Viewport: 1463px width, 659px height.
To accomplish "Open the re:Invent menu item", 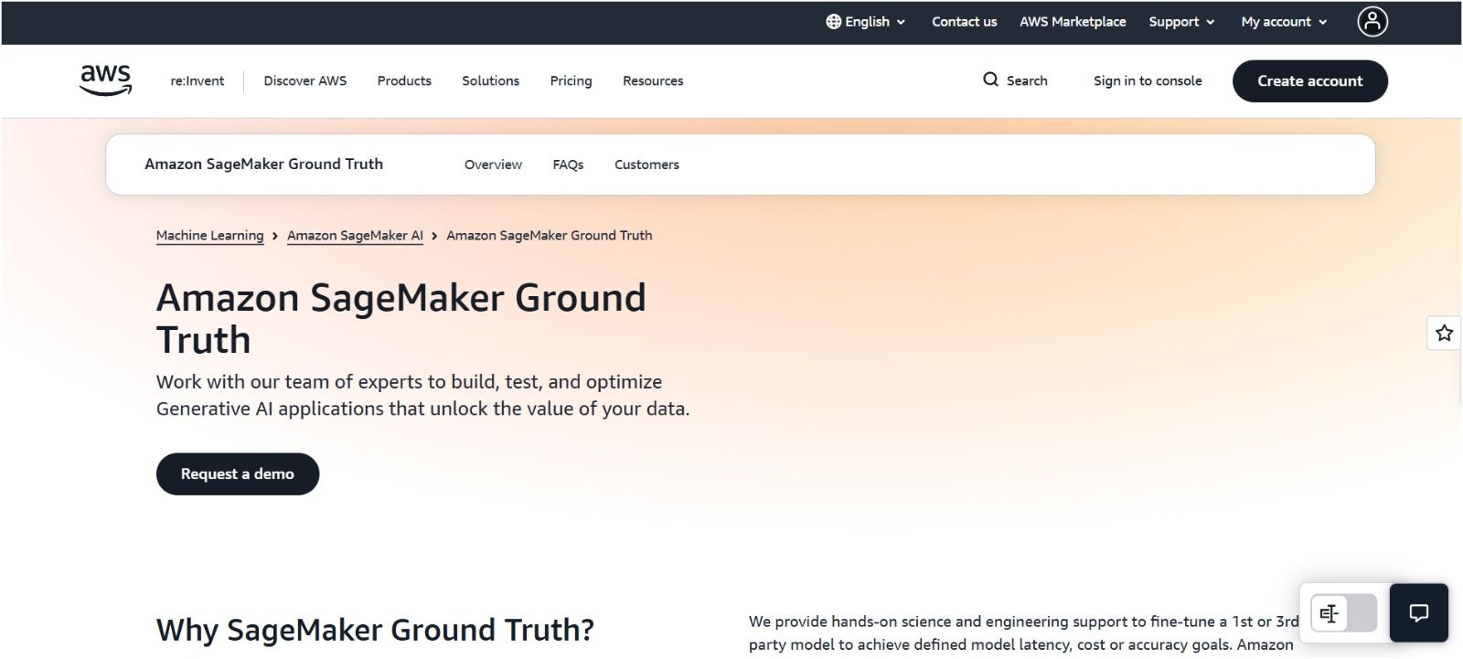I will pyautogui.click(x=197, y=81).
